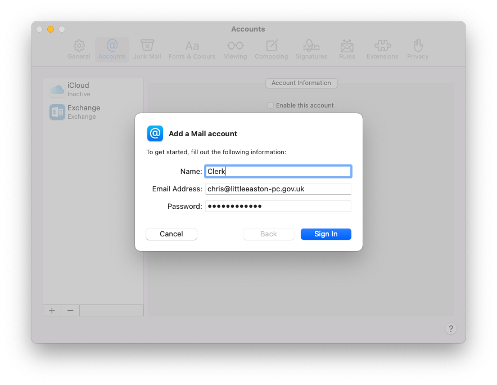This screenshot has height=385, width=497.
Task: Select the iCloud account icon
Action: click(x=57, y=89)
